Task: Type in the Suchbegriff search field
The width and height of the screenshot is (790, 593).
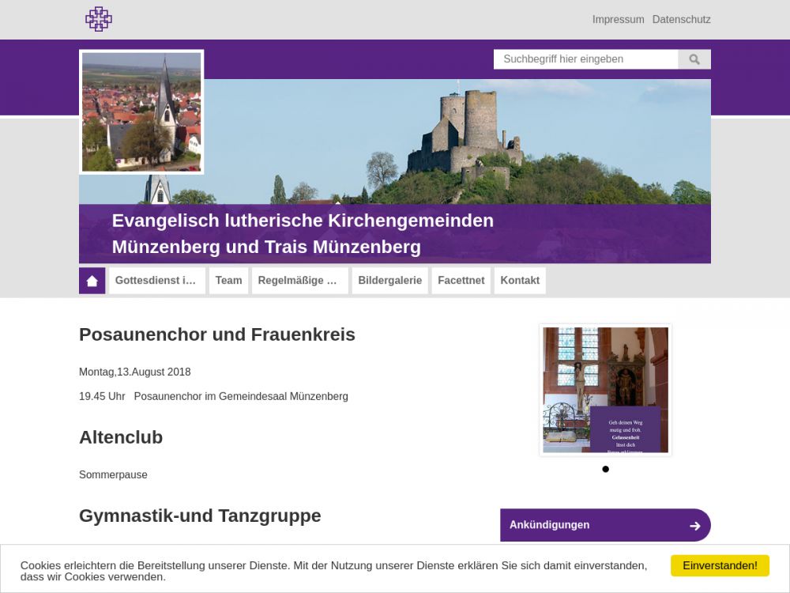Action: (x=585, y=59)
